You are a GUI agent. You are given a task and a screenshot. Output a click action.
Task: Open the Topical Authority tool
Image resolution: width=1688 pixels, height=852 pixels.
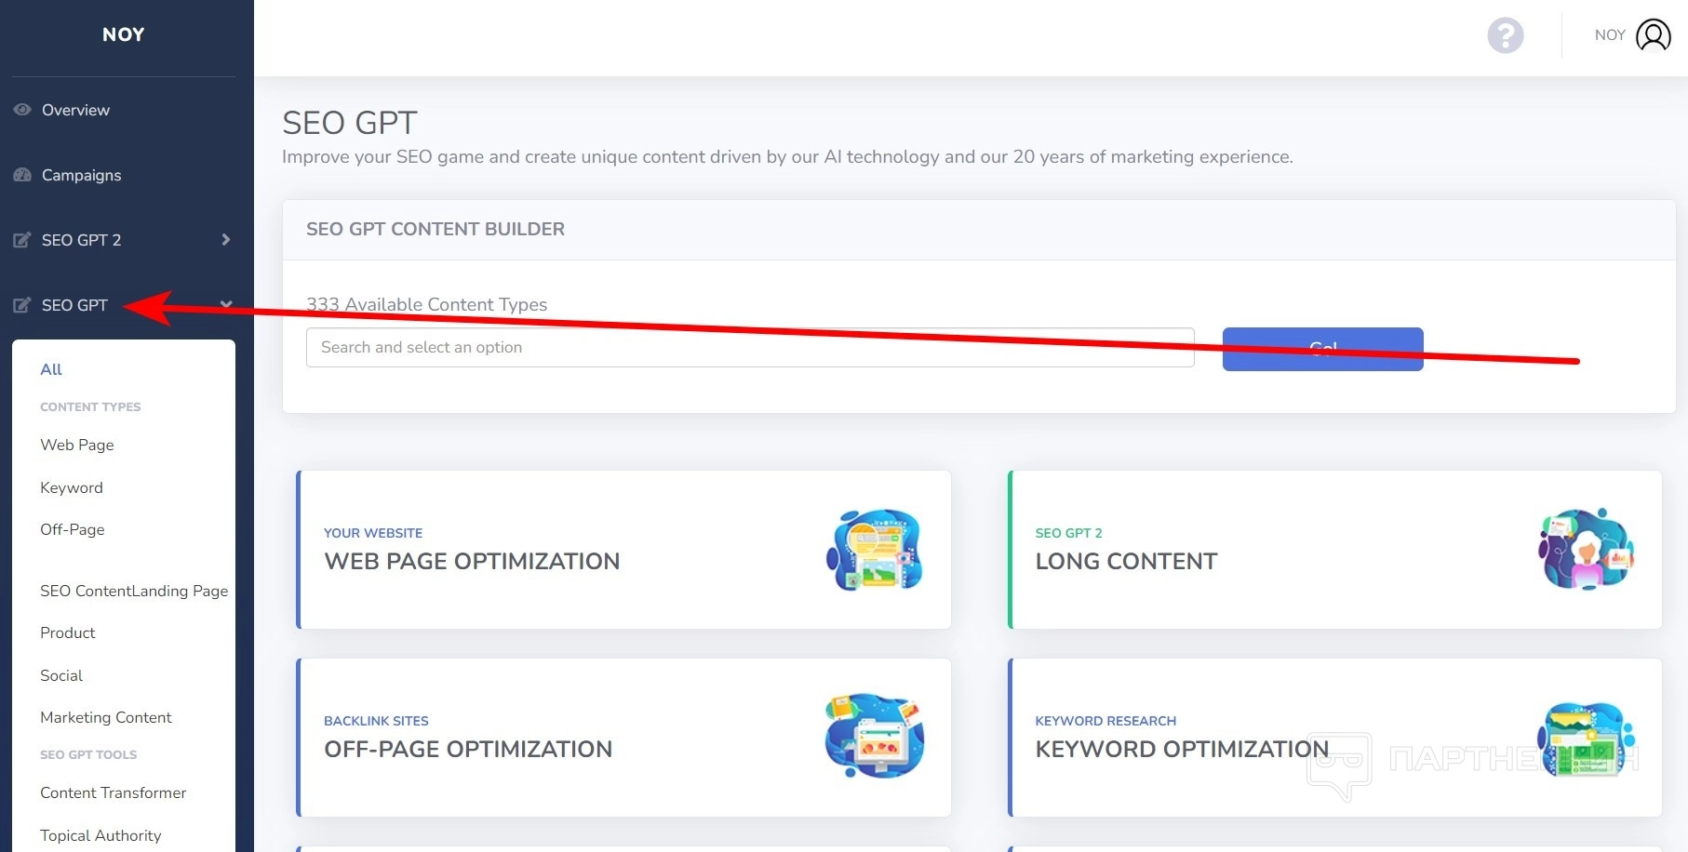coord(100,835)
